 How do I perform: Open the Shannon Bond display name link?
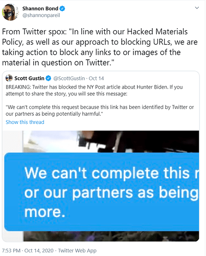[40, 8]
